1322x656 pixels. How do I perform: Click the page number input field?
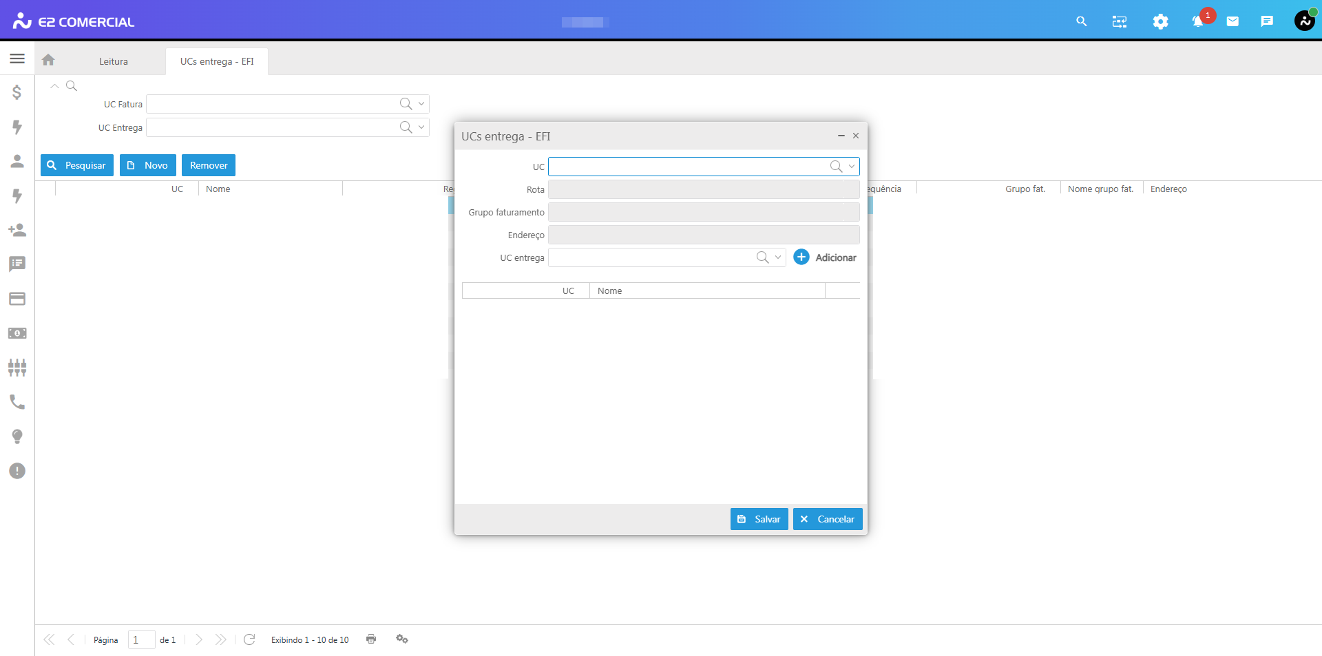click(x=141, y=639)
